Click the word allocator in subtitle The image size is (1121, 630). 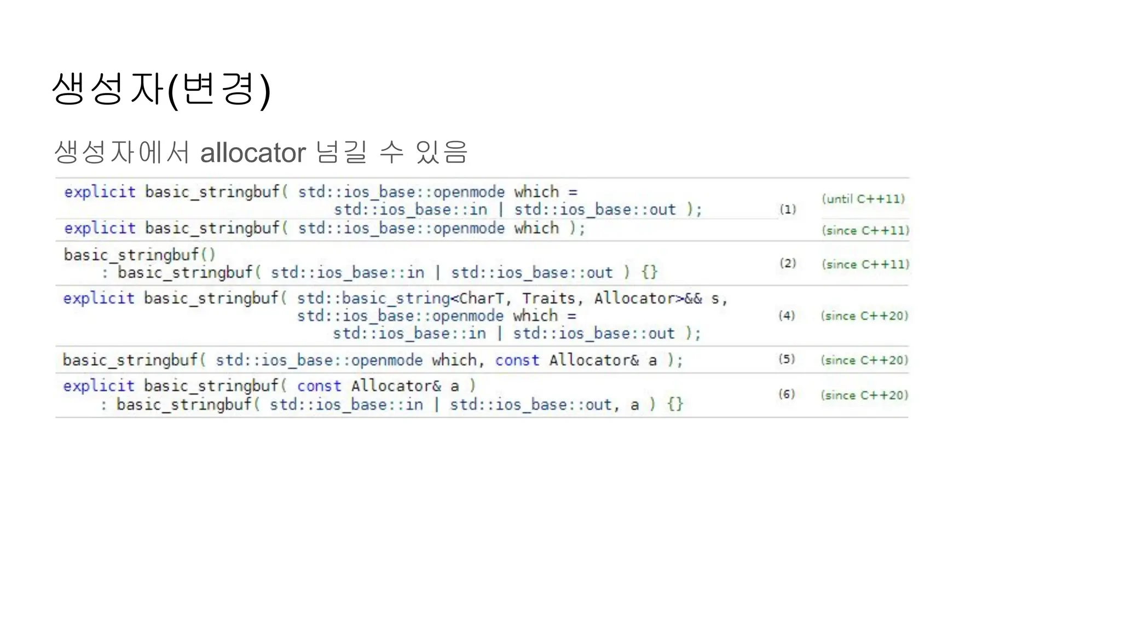point(253,153)
